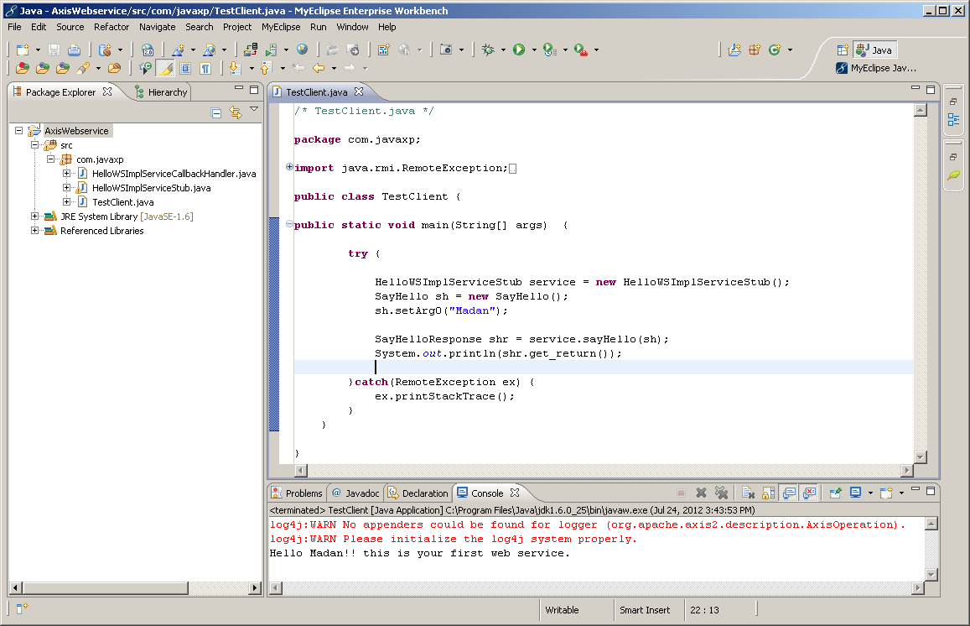Click the Remove All Terminated Launches icon
The image size is (970, 626).
coord(722,493)
